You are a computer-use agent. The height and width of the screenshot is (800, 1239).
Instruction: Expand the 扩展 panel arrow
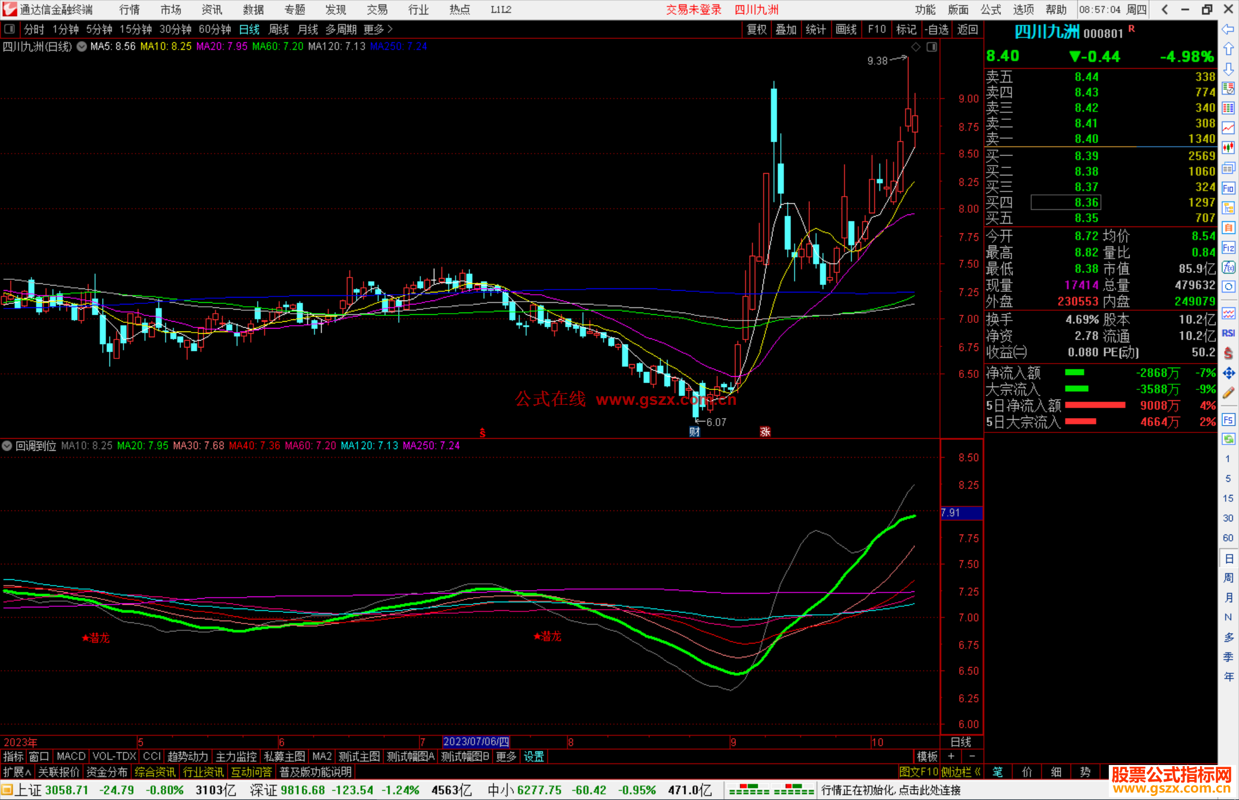point(17,772)
